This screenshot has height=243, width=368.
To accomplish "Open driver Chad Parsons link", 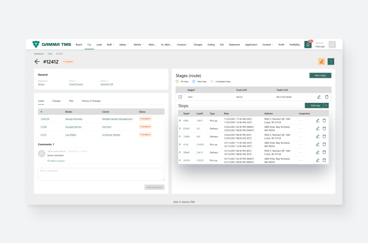I will [x=76, y=84].
